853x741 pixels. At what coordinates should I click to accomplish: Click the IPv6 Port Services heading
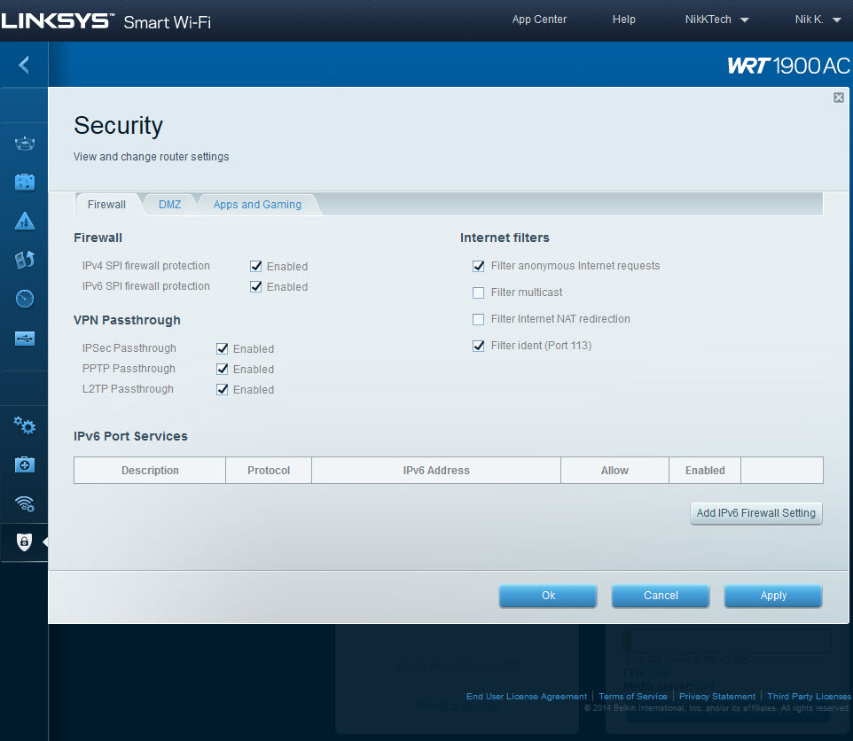tap(130, 436)
